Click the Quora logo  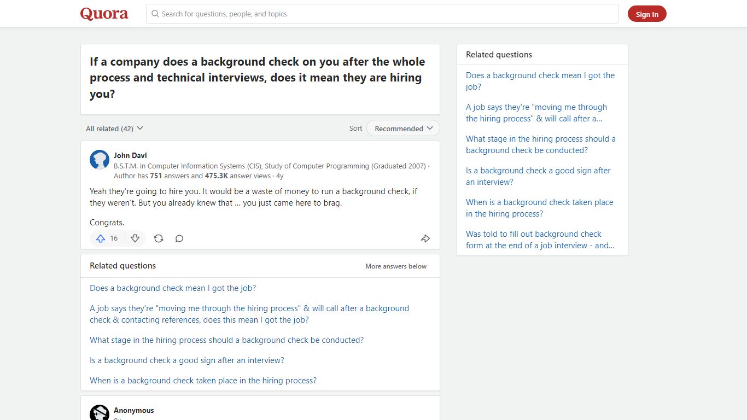point(104,14)
